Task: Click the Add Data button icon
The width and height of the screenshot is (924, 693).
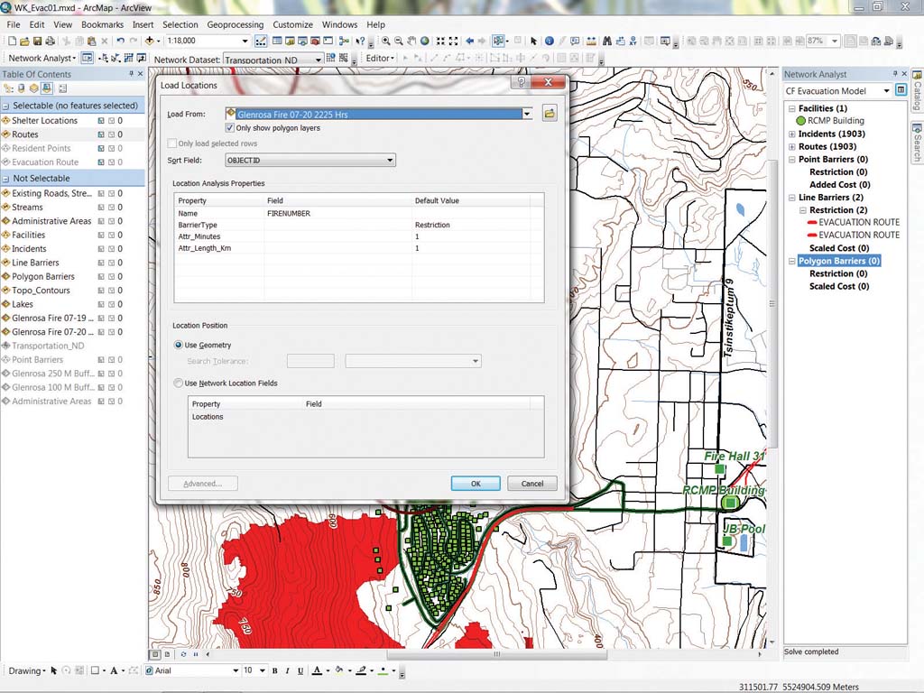Action: click(152, 42)
